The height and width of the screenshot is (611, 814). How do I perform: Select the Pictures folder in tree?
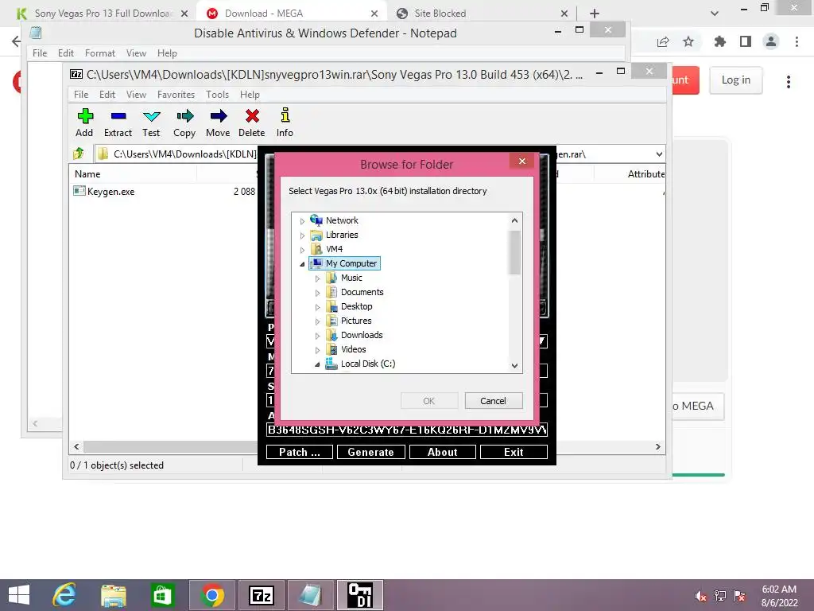pos(355,321)
